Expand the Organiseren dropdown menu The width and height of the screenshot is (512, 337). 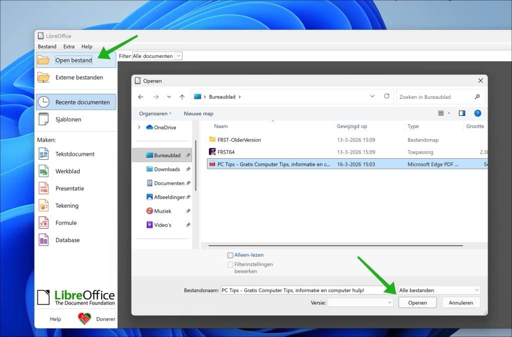(155, 113)
